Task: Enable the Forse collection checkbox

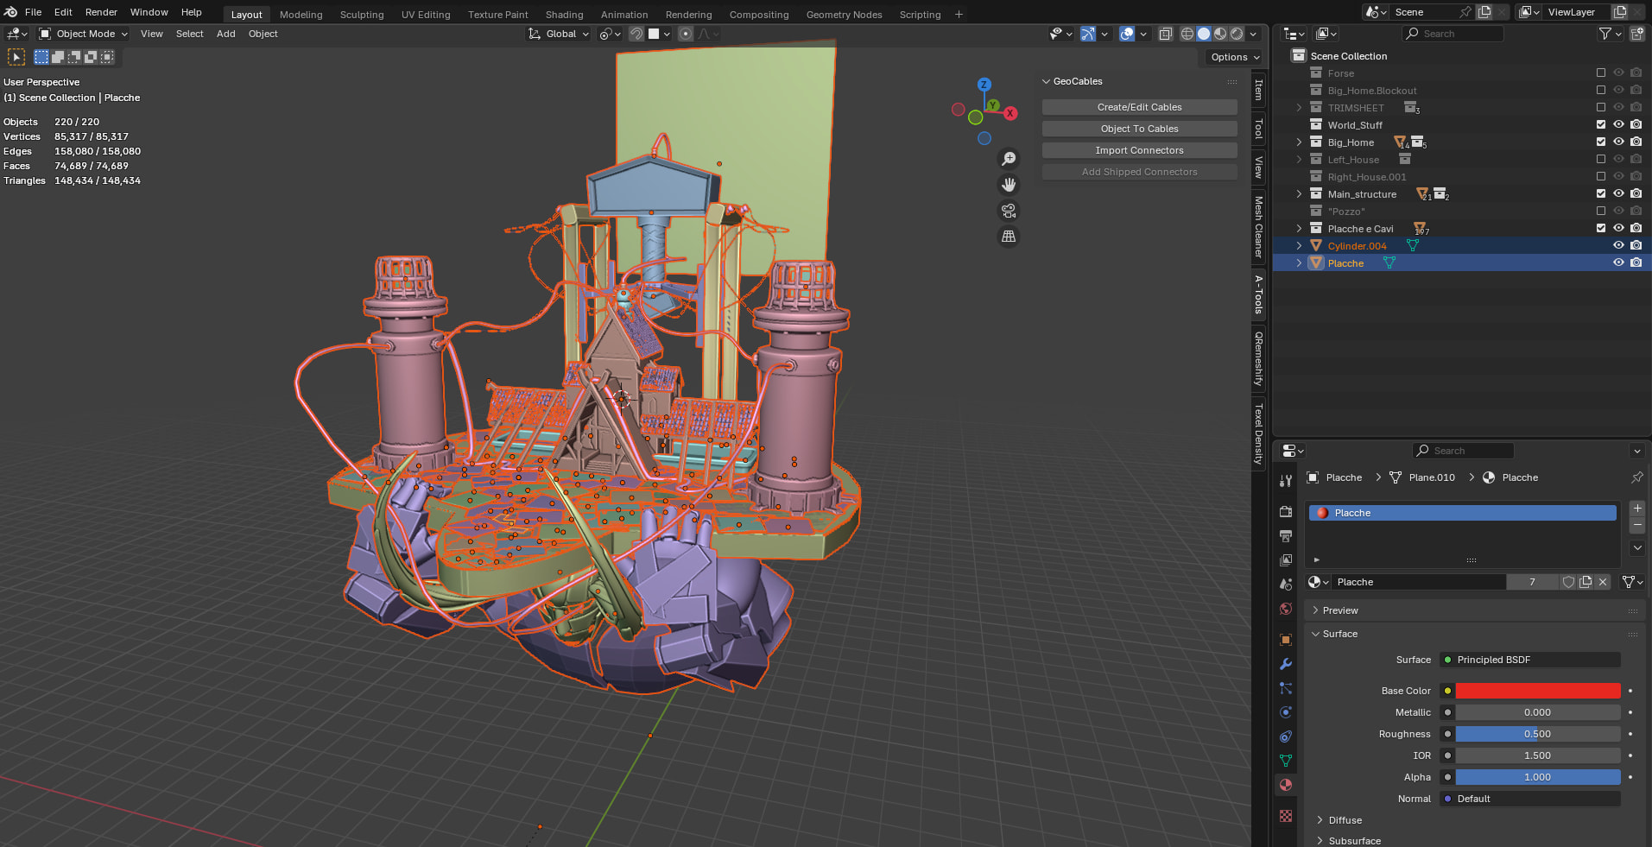Action: (x=1601, y=73)
